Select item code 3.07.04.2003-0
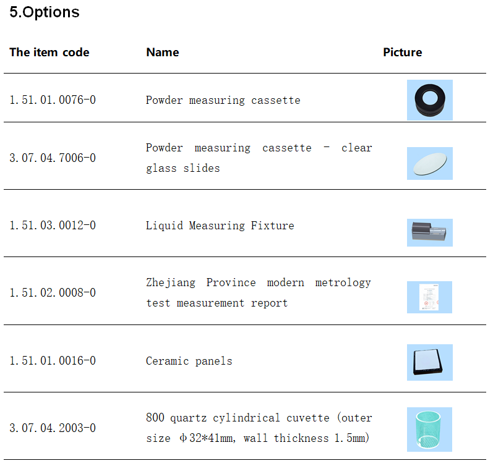The image size is (493, 466). point(53,428)
